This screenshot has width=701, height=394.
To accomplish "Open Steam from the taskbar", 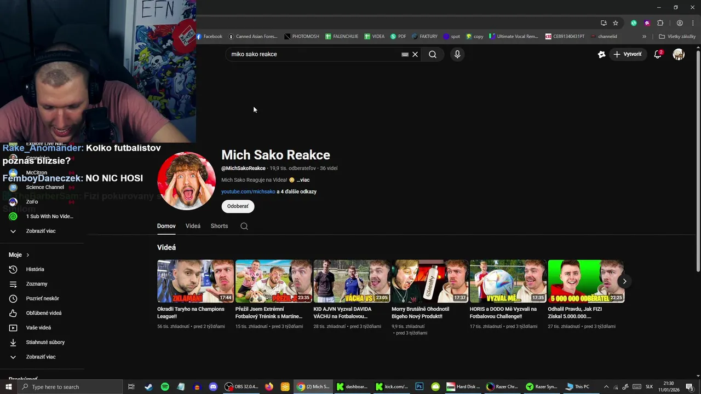I will coord(148,387).
